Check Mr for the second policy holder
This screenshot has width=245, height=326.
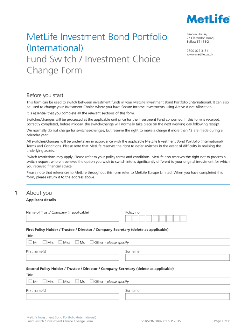click(30, 281)
